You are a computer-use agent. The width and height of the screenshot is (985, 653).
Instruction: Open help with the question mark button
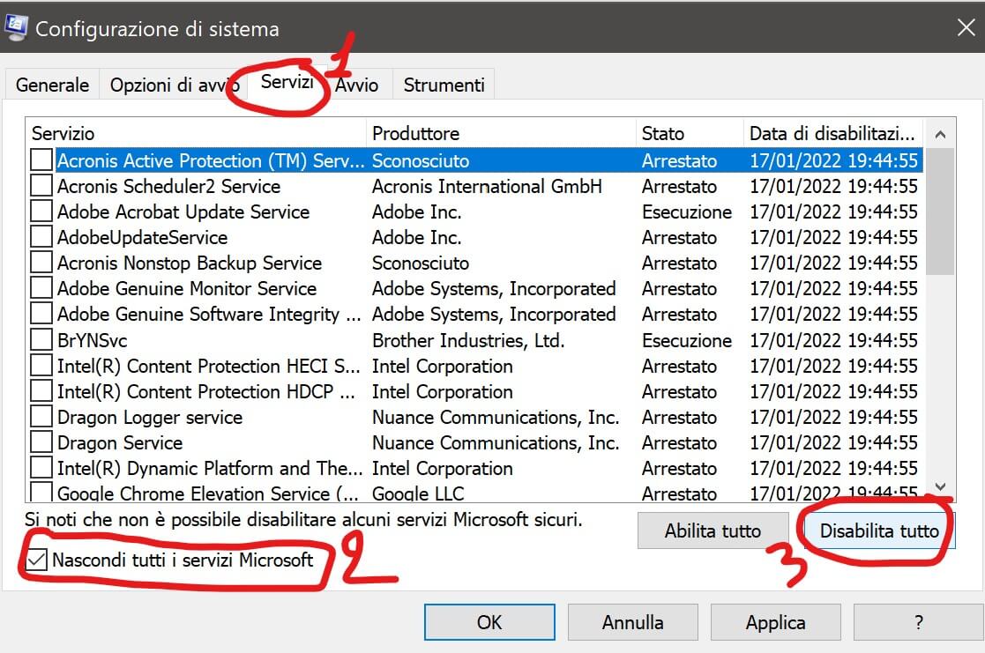918,622
